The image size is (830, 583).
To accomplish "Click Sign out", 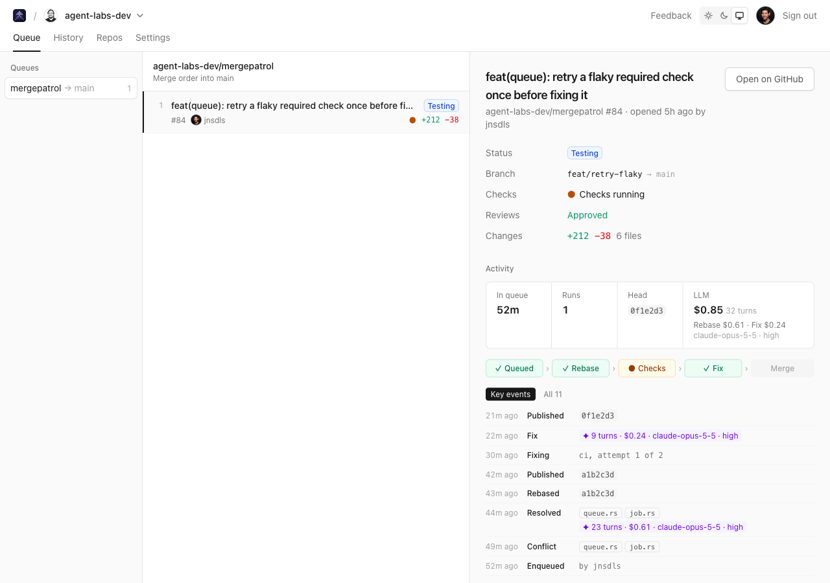I will [800, 16].
